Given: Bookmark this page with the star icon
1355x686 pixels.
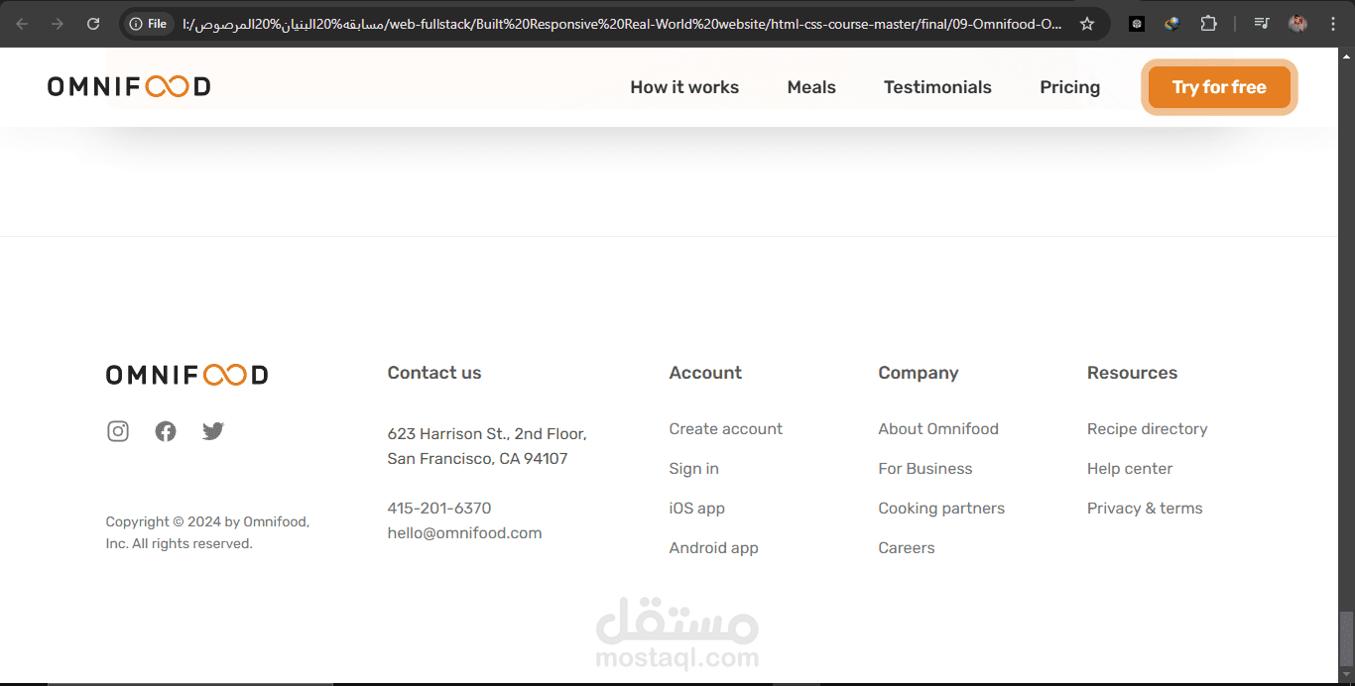Looking at the screenshot, I should coord(1087,24).
